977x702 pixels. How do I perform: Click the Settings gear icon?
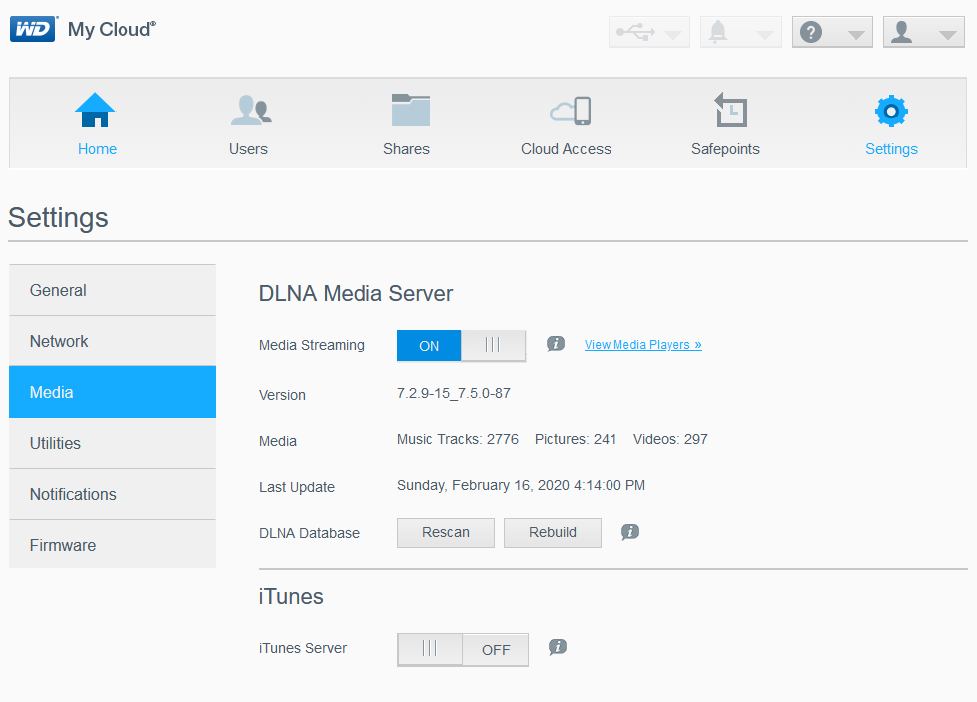pos(891,112)
